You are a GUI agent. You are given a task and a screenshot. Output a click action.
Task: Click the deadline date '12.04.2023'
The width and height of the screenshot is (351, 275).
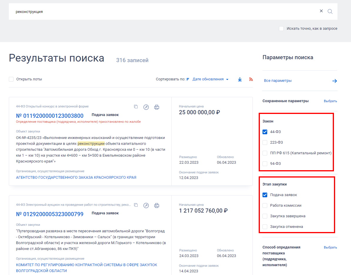188,178
